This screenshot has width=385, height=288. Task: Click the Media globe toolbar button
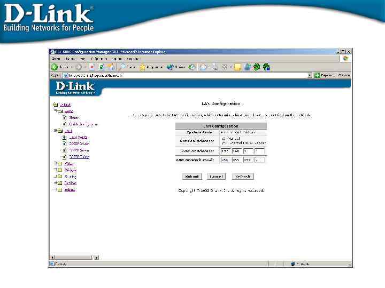175,67
